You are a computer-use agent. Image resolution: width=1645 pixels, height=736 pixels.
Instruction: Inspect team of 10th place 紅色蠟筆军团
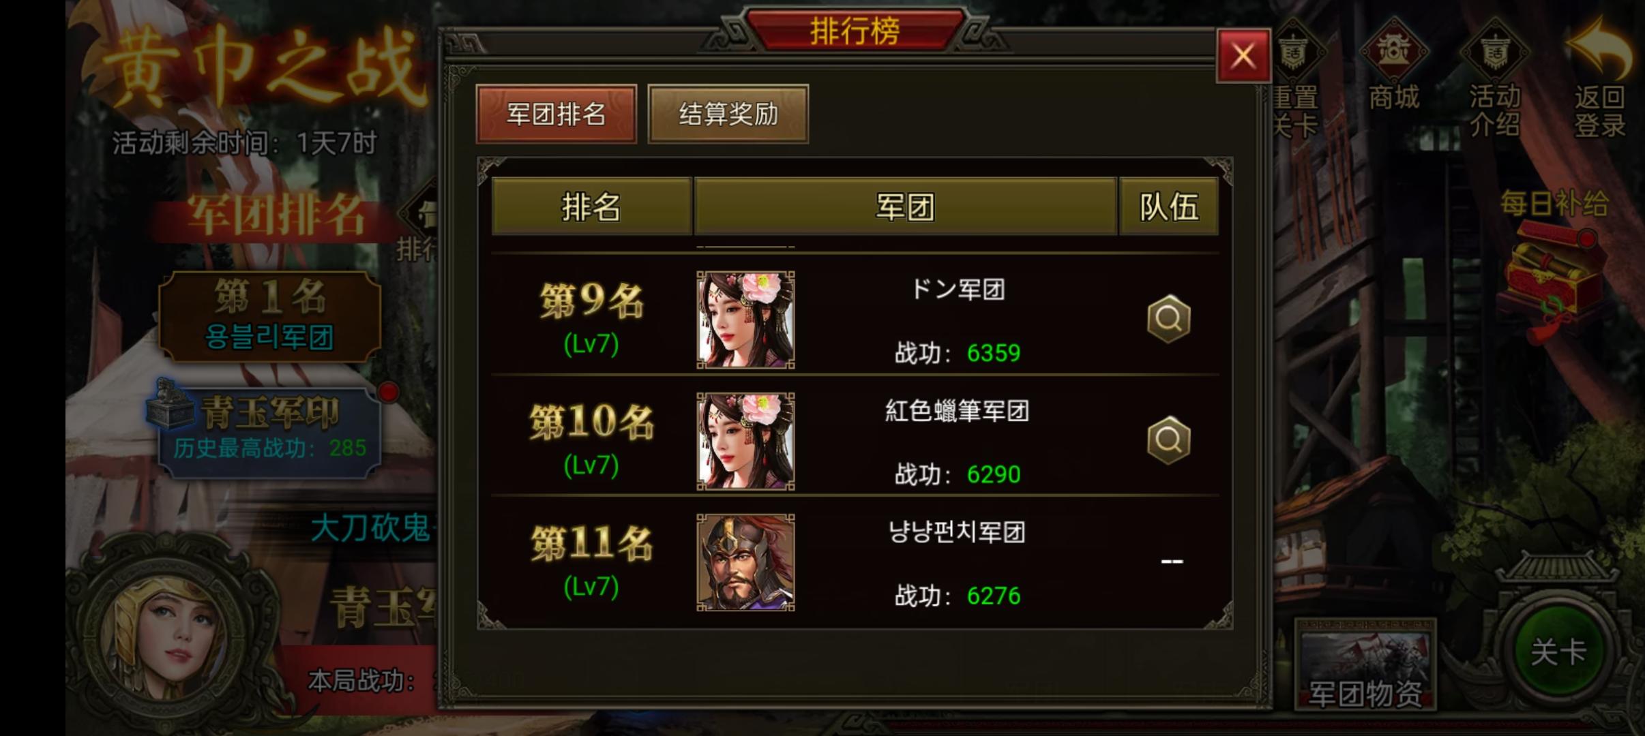1169,440
